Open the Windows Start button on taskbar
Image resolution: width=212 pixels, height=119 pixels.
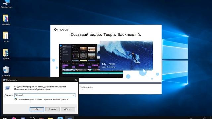(4, 118)
